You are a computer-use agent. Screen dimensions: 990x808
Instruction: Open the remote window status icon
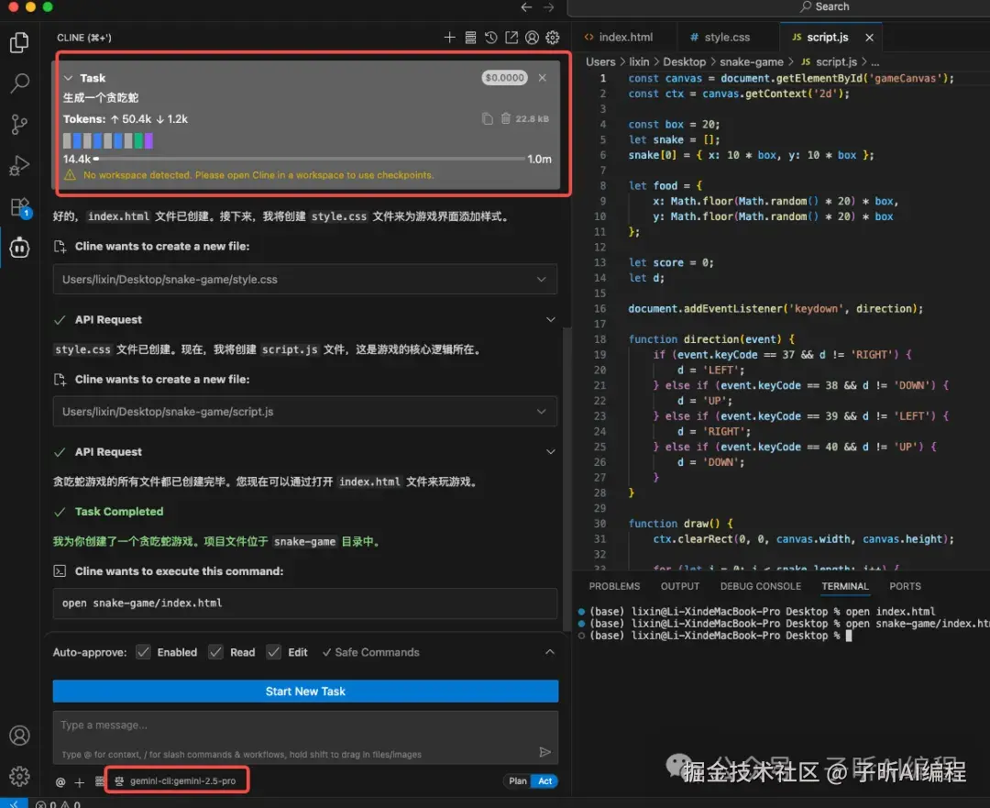tap(14, 804)
